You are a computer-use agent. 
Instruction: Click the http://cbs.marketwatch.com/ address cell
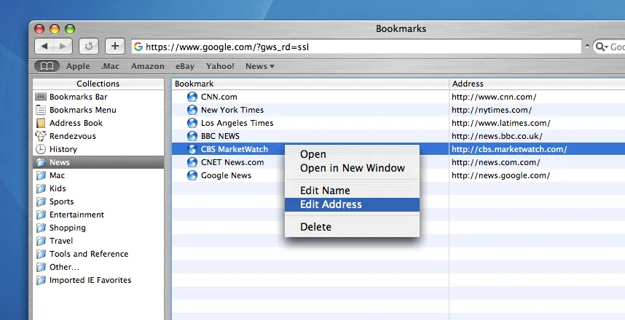[x=509, y=149]
